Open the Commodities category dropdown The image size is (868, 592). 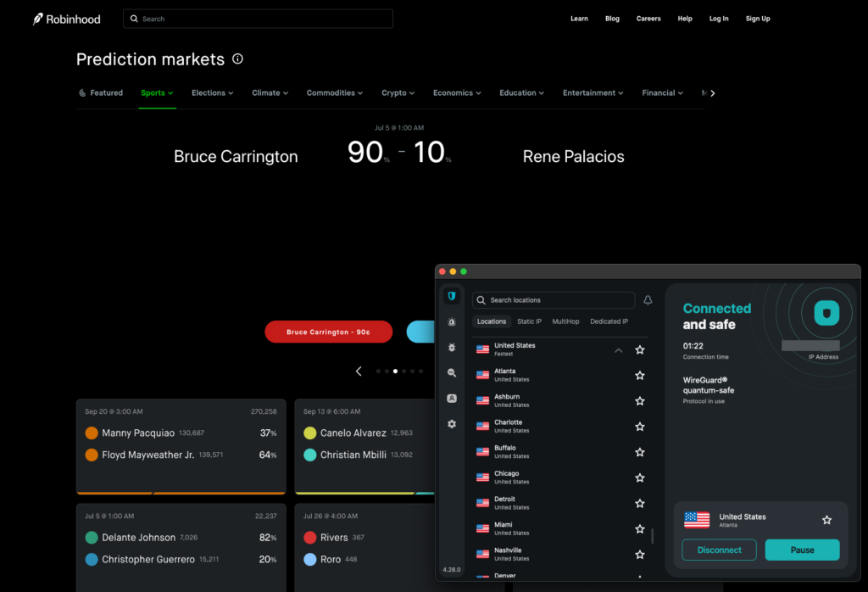point(335,93)
